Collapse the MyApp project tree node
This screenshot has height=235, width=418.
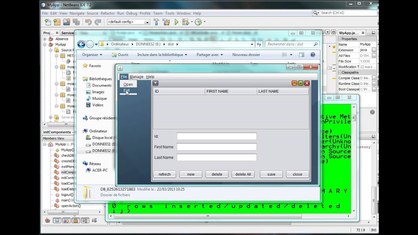pos(45,44)
